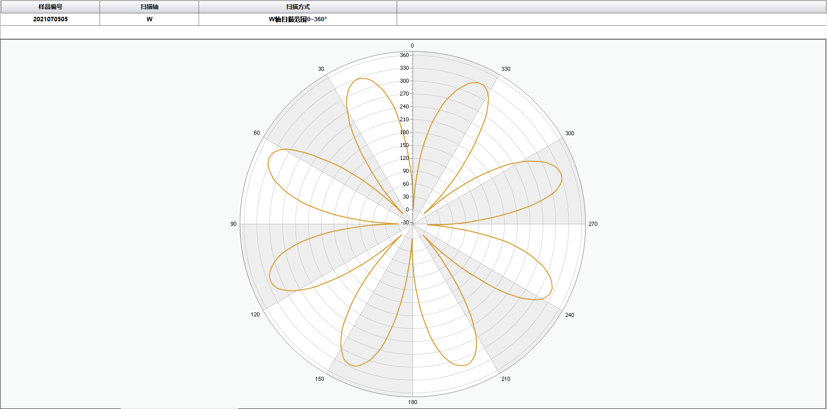This screenshot has height=409, width=827.
Task: Click the 180 degree angle label
Action: pyautogui.click(x=413, y=402)
